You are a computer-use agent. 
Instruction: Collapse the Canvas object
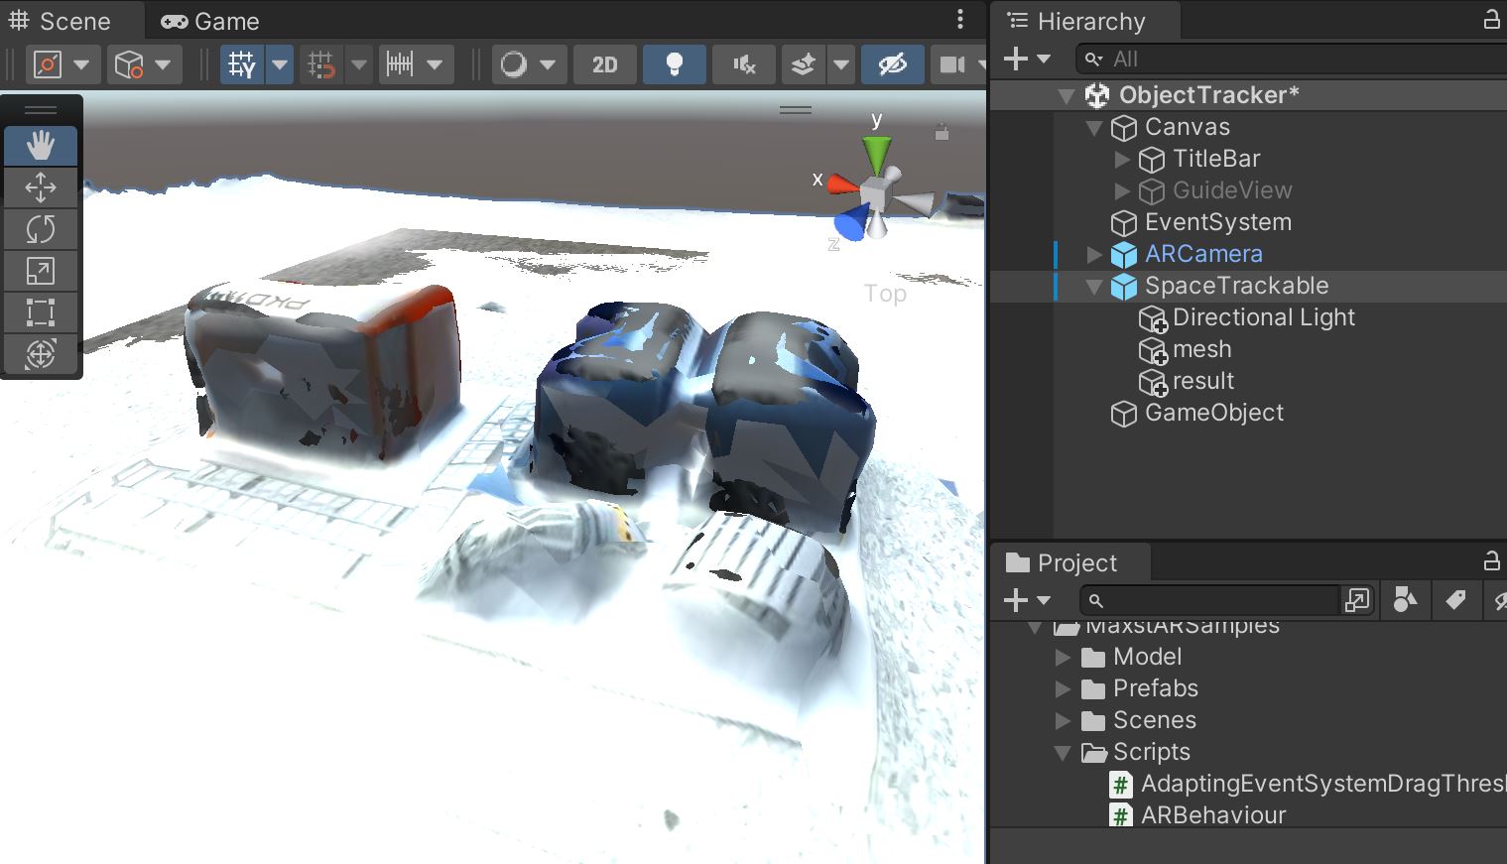[1094, 128]
